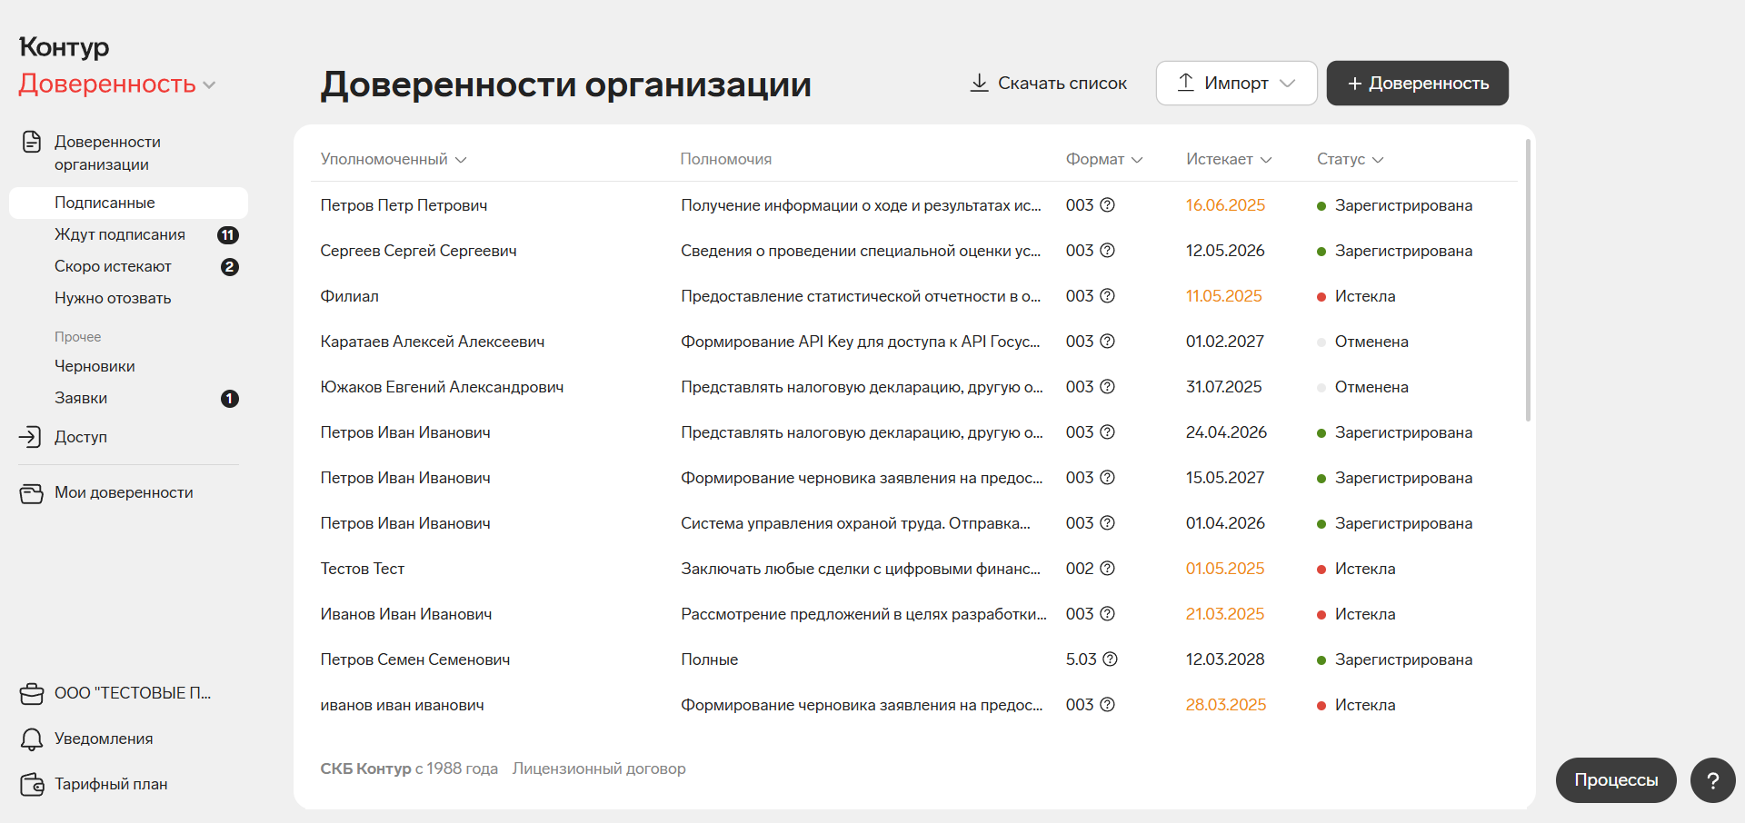Screen dimensions: 1745x823
Task: Click the help icon next to 002 format
Action: [1107, 569]
